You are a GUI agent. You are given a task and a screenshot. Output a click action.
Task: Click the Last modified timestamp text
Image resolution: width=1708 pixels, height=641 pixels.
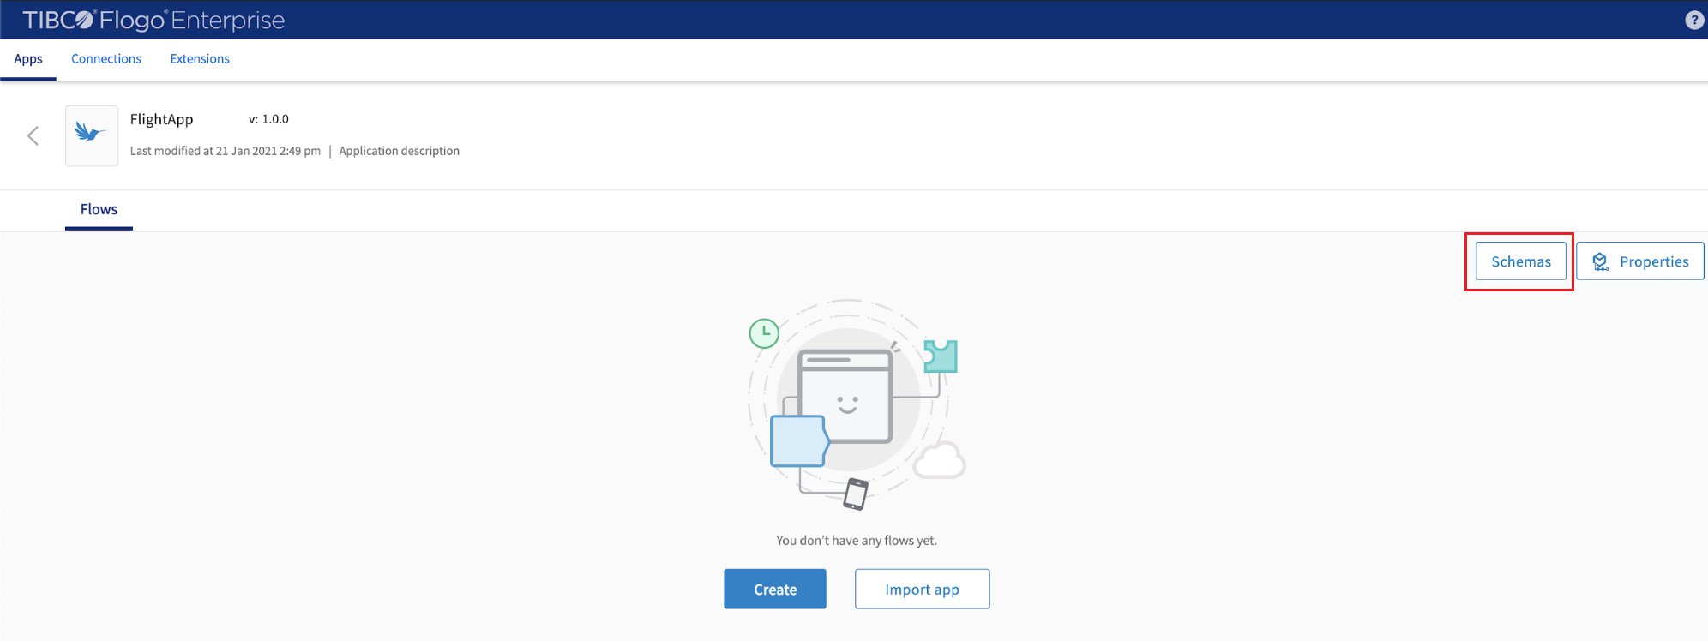226,151
